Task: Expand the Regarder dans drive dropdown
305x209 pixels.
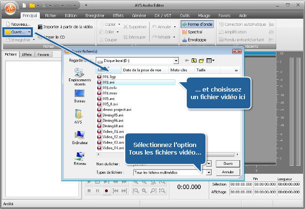Action: click(175, 61)
